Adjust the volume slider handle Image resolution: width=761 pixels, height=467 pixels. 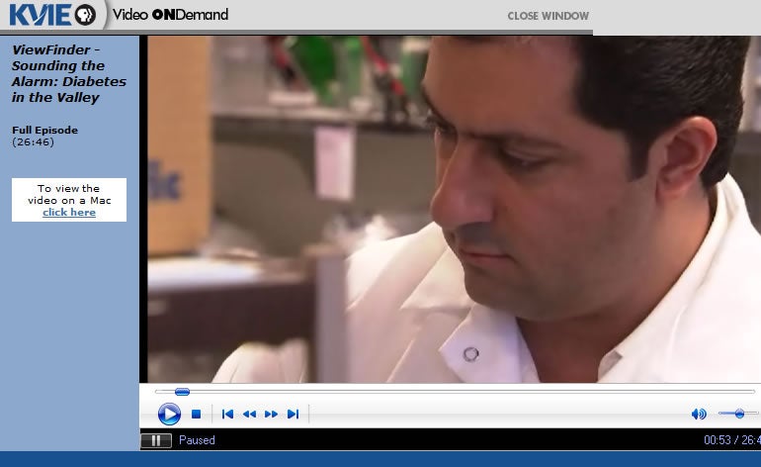[739, 413]
